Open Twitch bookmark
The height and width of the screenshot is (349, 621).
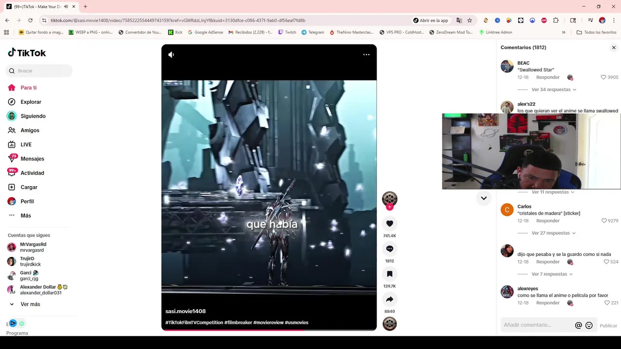pos(287,32)
